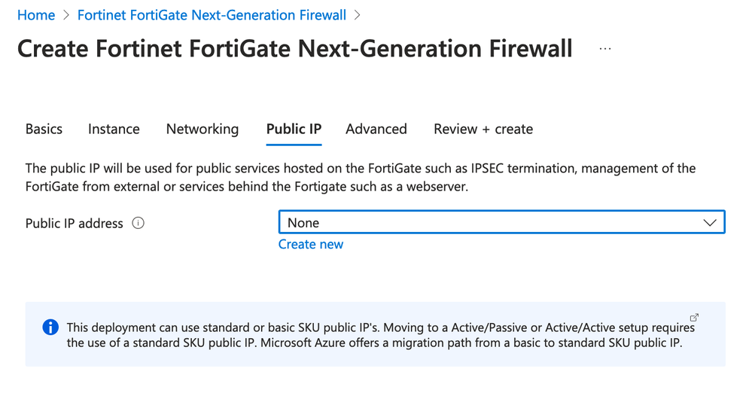752x393 pixels.
Task: Click the breadcrumb chevron right after Home
Action: tap(66, 15)
